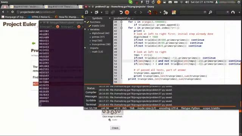Select truncprimes [38] symbol
The width and height of the screenshot is (242, 136).
(x=101, y=44)
